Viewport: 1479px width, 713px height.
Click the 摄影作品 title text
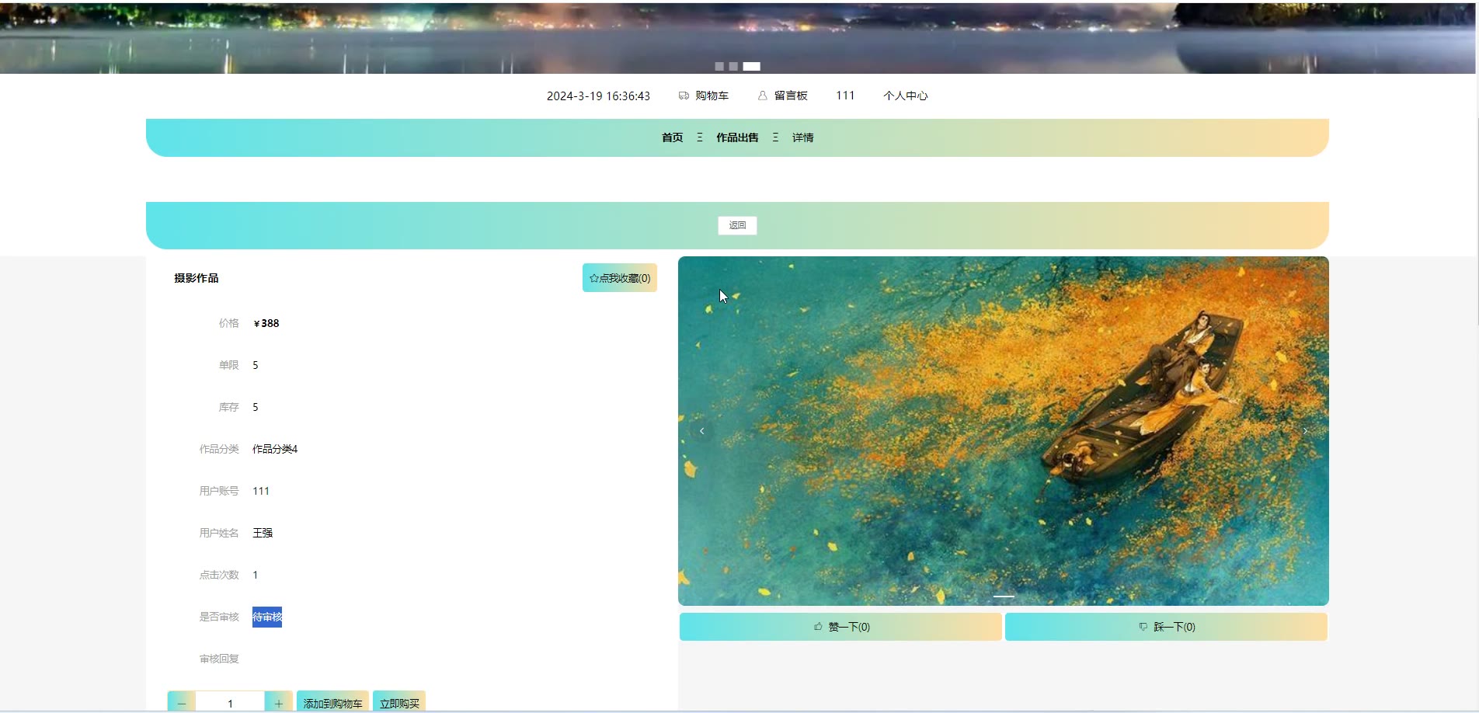coord(197,278)
